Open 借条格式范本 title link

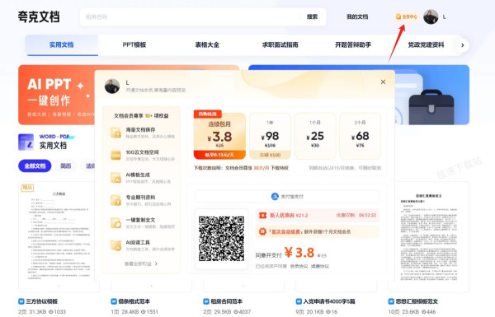tap(134, 301)
